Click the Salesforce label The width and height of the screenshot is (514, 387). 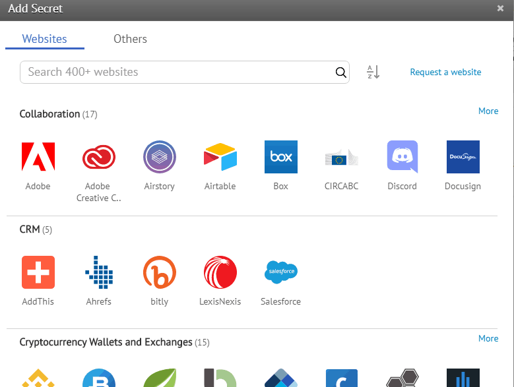tap(281, 301)
